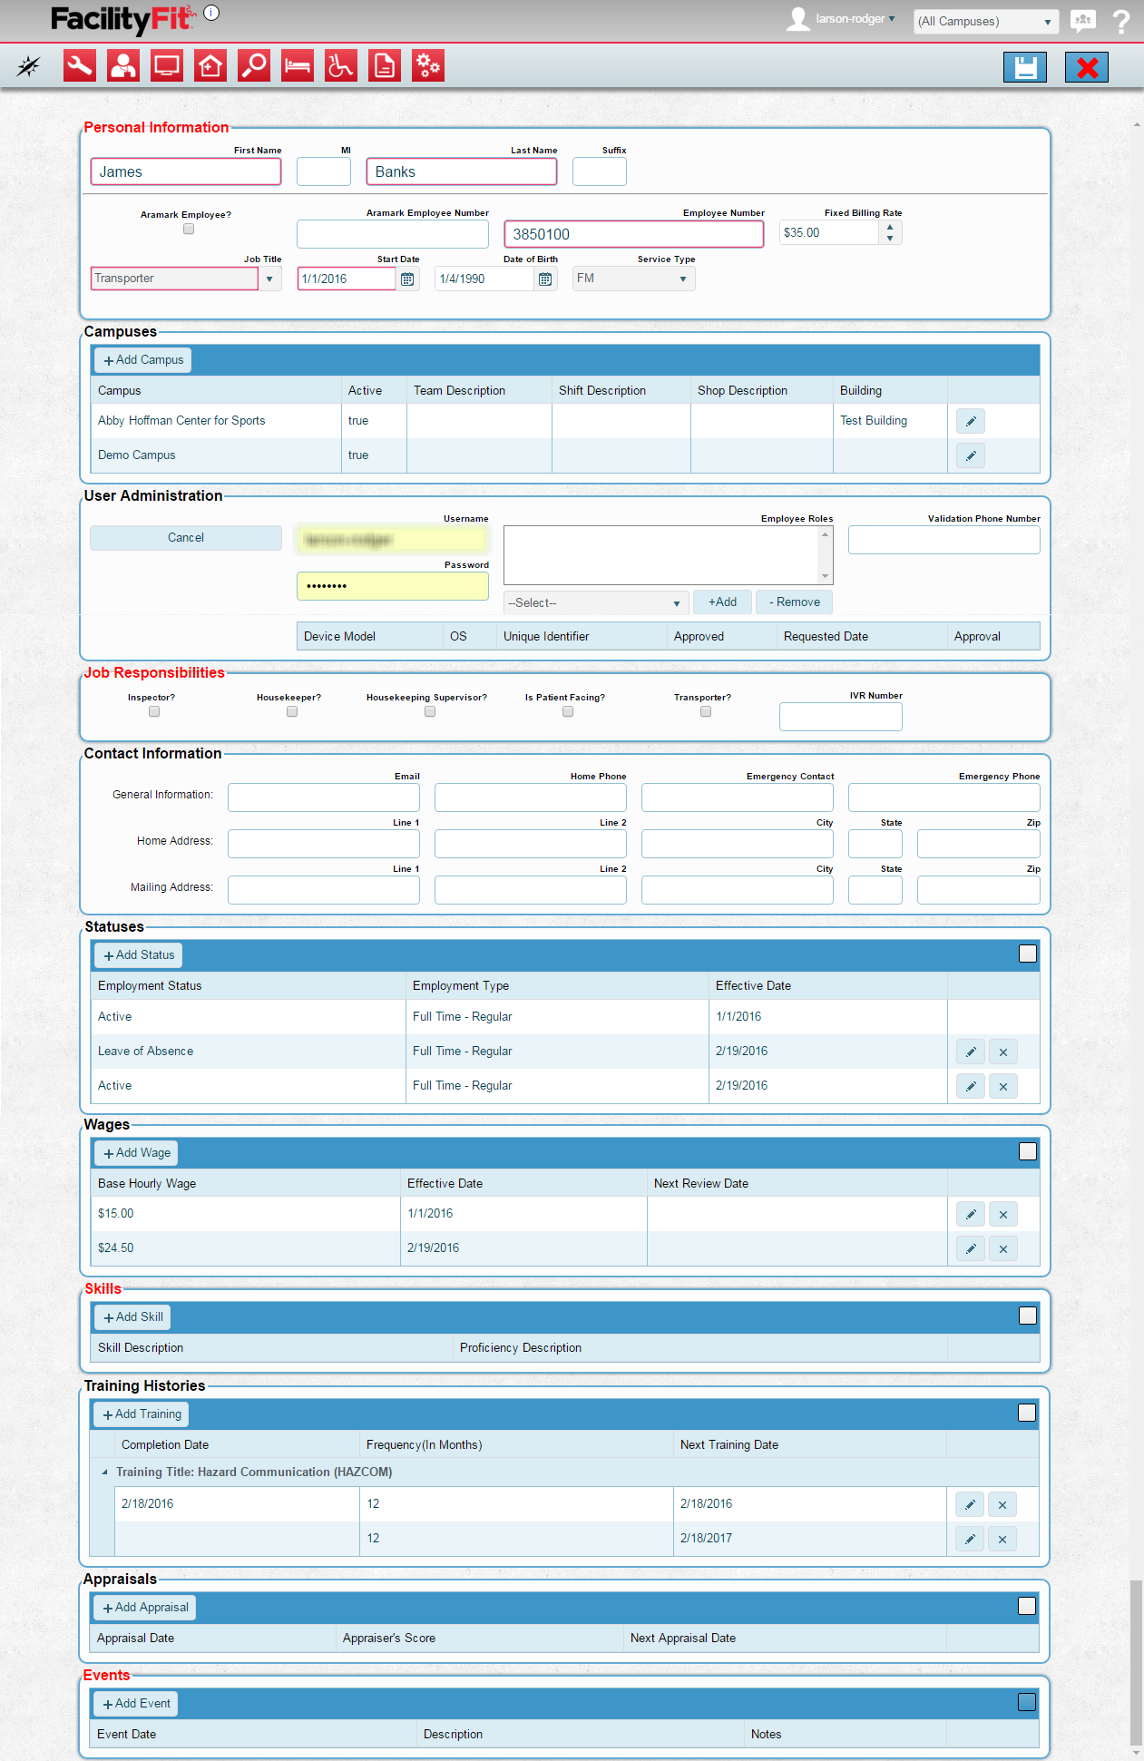
Task: Save record with floppy disk icon
Action: (x=1025, y=67)
